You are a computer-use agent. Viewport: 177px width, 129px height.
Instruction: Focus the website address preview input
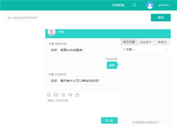pyautogui.click(x=77, y=18)
